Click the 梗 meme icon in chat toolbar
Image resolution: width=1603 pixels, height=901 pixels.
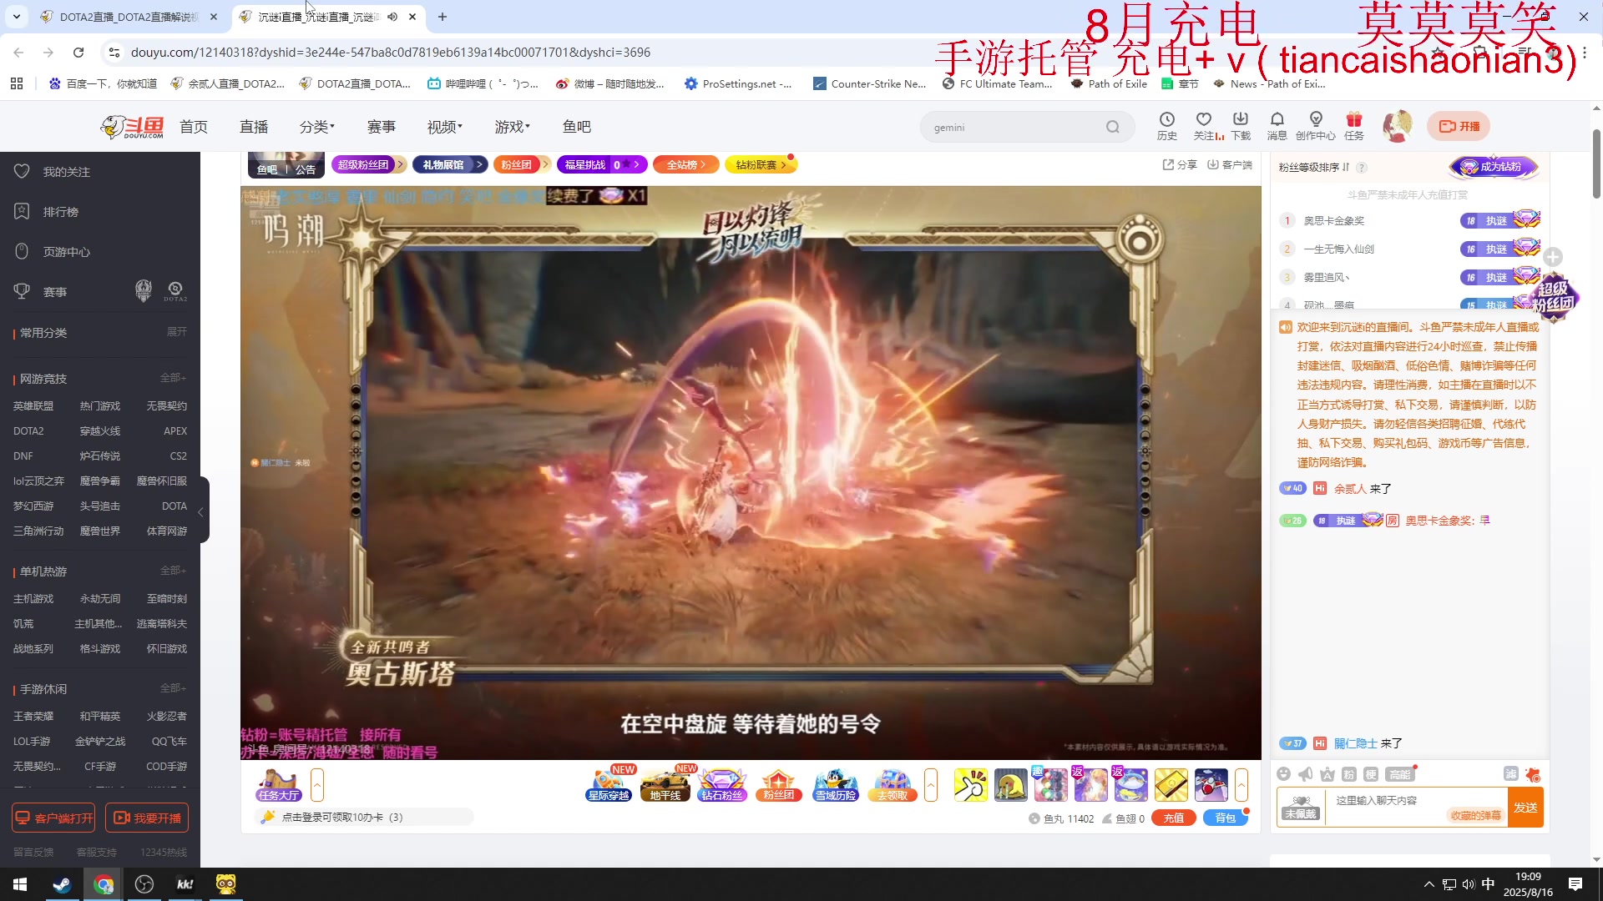click(1371, 774)
